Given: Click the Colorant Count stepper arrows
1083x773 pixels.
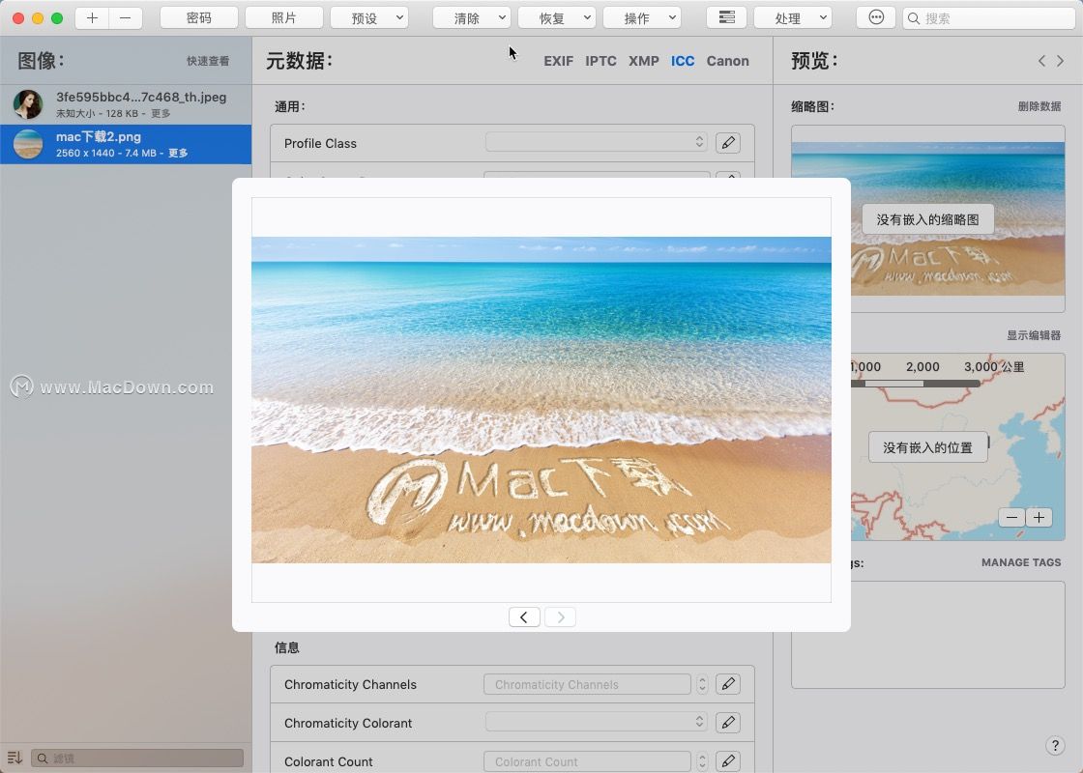Looking at the screenshot, I should [702, 761].
